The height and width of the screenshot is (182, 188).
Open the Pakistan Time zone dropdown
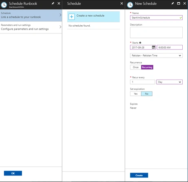coord(156,55)
